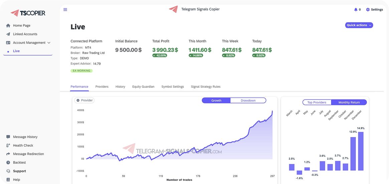Click the hamburger menu icon
This screenshot has height=184, width=389.
(65, 10)
